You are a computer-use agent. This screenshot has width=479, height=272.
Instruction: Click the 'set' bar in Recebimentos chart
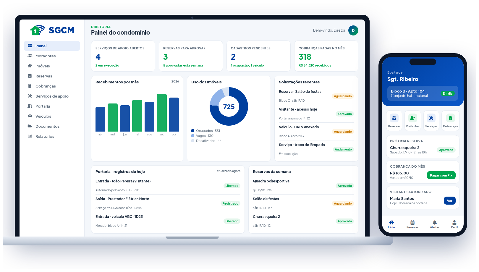(x=162, y=113)
